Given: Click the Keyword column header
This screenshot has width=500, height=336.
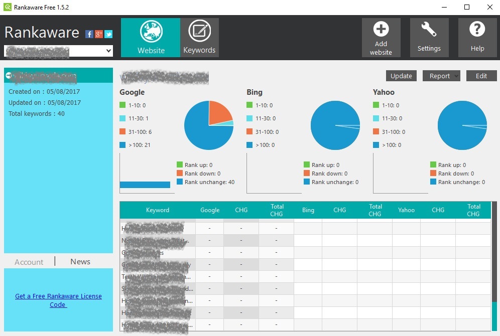Looking at the screenshot, I should [158, 210].
